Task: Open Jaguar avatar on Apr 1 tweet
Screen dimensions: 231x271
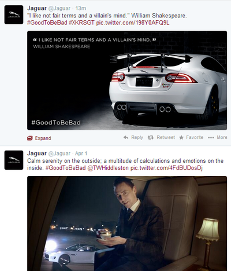Action: click(x=14, y=160)
